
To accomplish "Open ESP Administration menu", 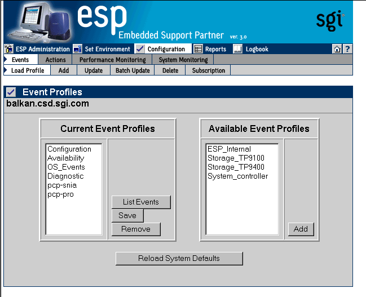I will (x=43, y=49).
